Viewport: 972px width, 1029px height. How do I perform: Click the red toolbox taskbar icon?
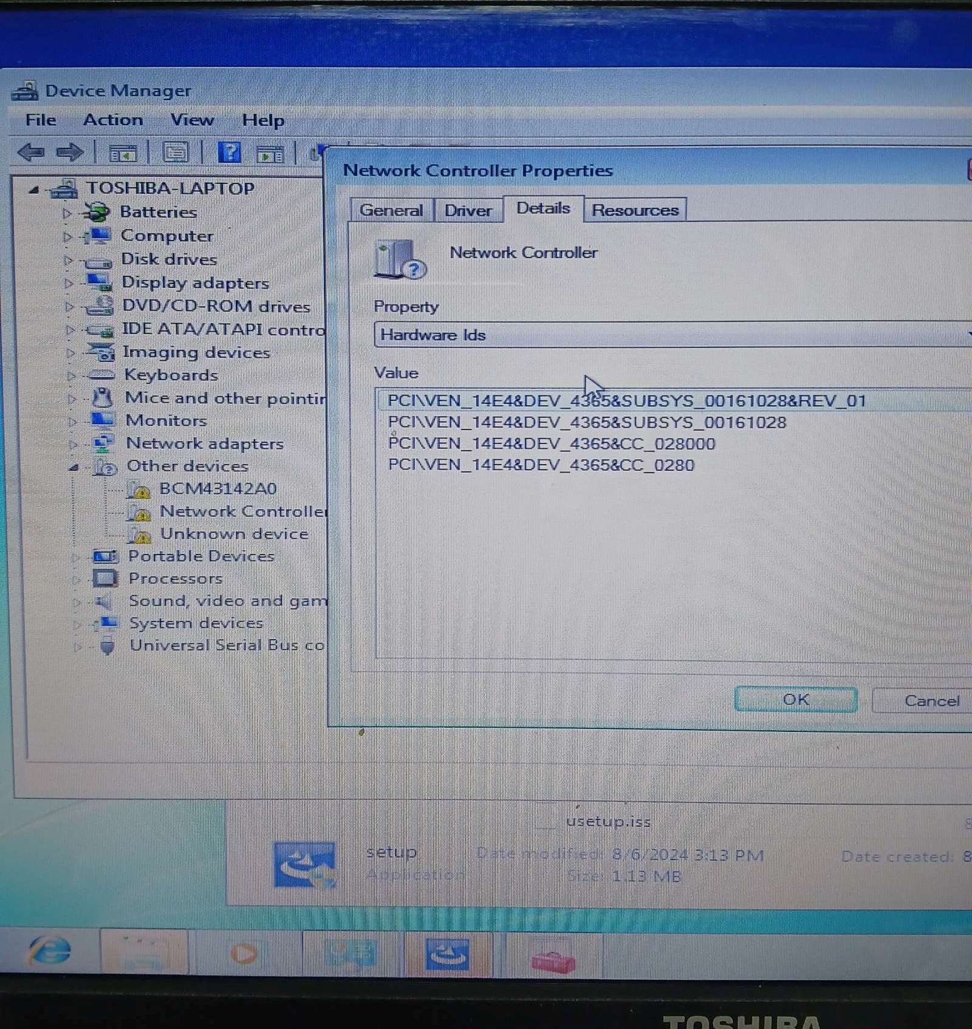(x=552, y=957)
